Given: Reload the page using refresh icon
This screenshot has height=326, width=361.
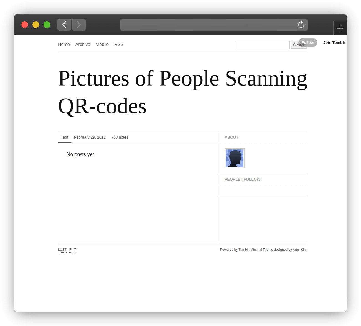Looking at the screenshot, I should pyautogui.click(x=301, y=25).
